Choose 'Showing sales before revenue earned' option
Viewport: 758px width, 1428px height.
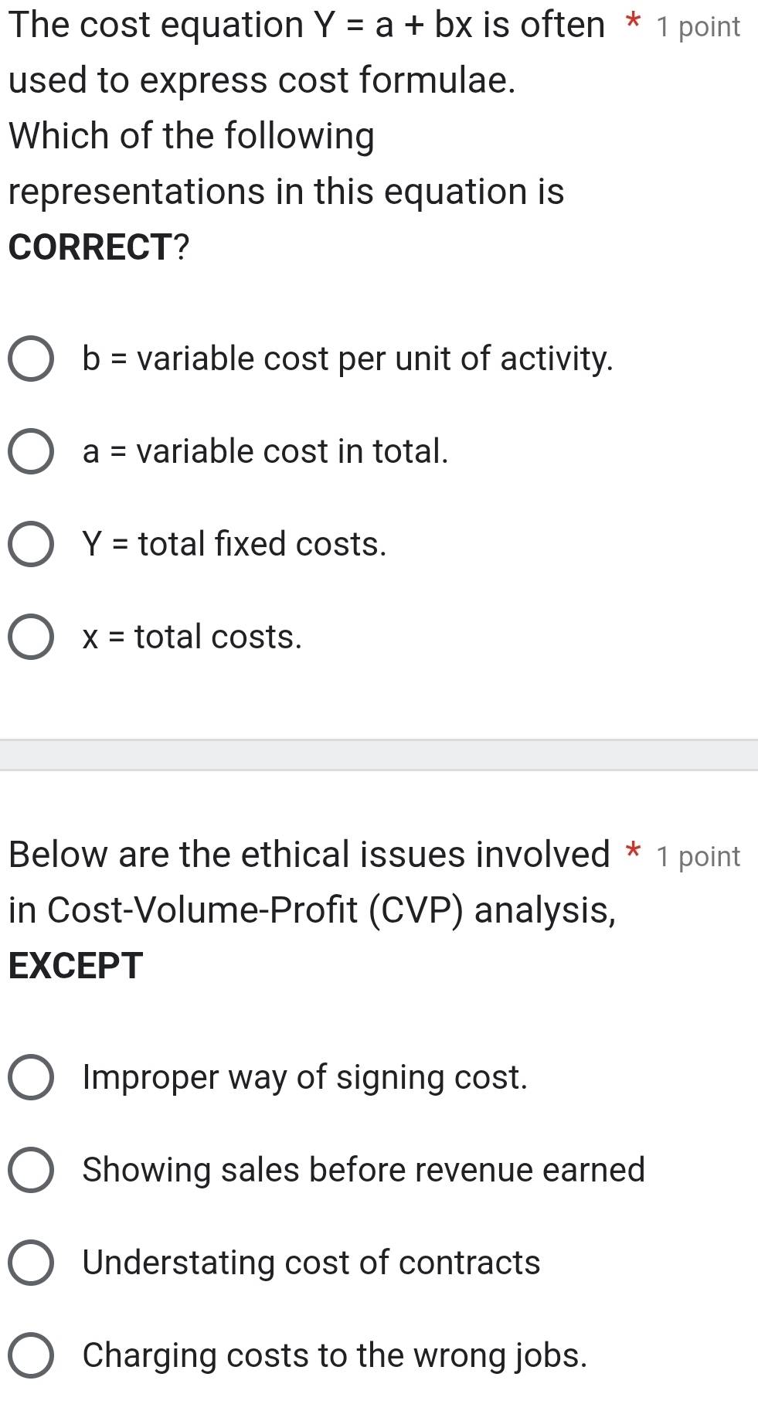31,1170
